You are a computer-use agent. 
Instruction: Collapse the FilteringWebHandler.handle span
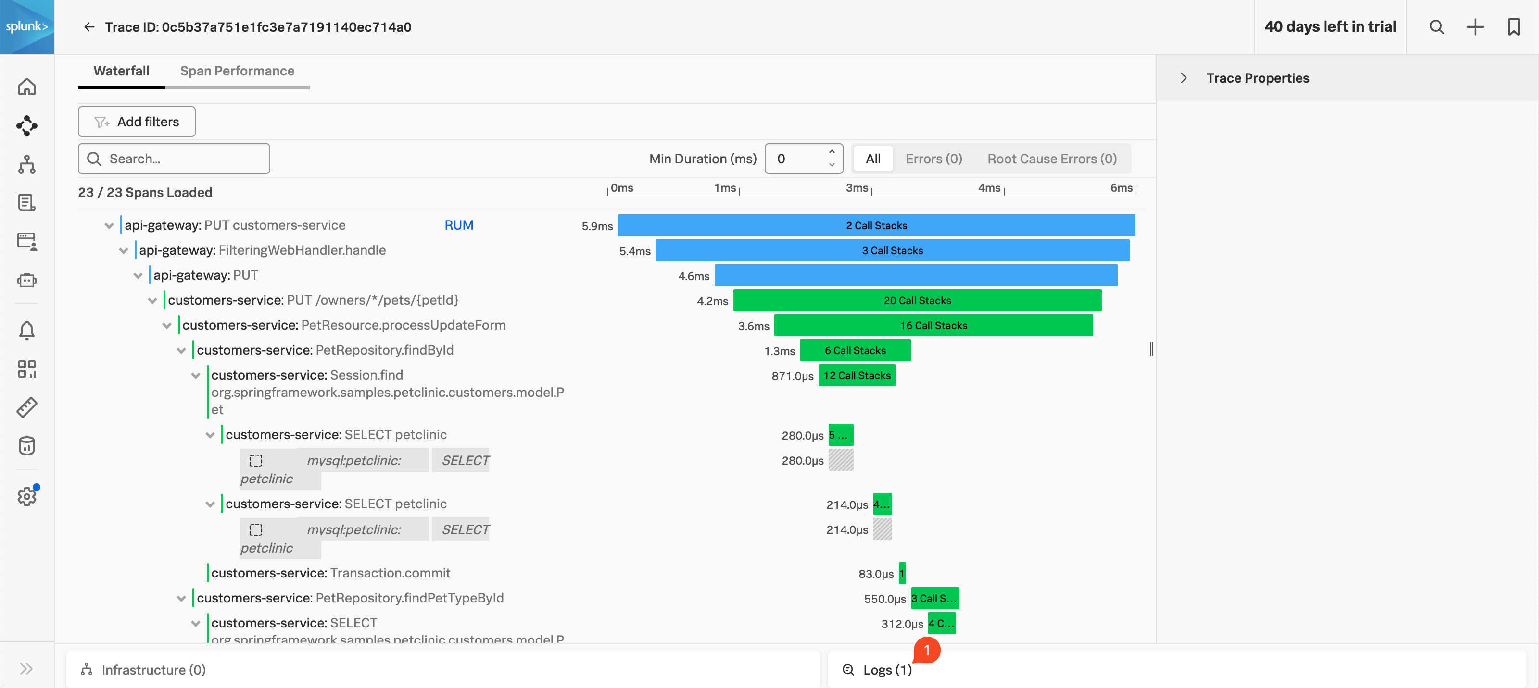click(x=123, y=251)
